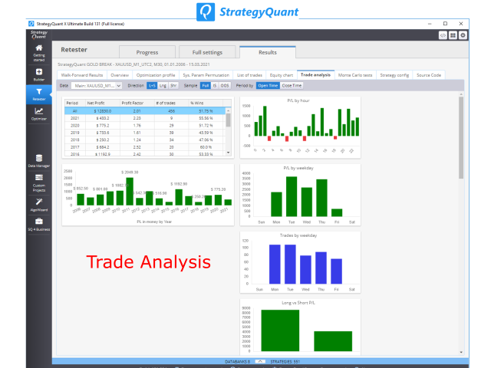Screen dimensions: 491x368
Task: Switch to the Progress tab
Action: pyautogui.click(x=147, y=52)
